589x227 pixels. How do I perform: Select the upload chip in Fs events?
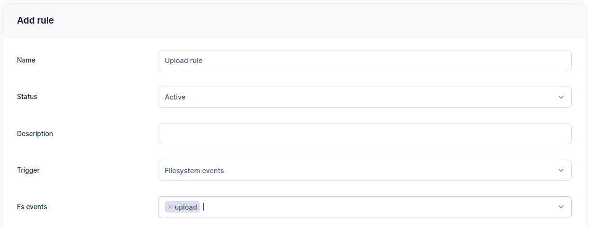tap(186, 207)
